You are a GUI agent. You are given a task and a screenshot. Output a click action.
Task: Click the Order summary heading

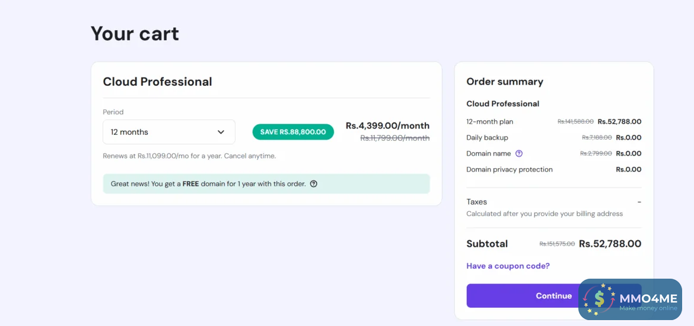504,82
